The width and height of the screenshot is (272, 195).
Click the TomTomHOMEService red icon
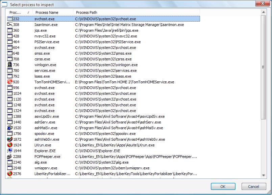[x=10, y=82]
